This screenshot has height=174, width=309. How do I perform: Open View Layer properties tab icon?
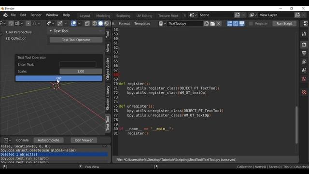click(304, 62)
